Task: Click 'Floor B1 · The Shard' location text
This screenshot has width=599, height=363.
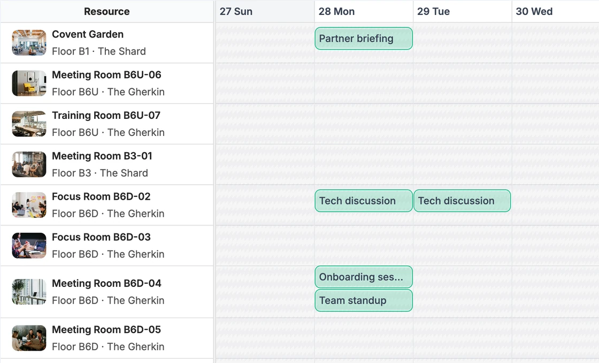Action: [x=99, y=51]
